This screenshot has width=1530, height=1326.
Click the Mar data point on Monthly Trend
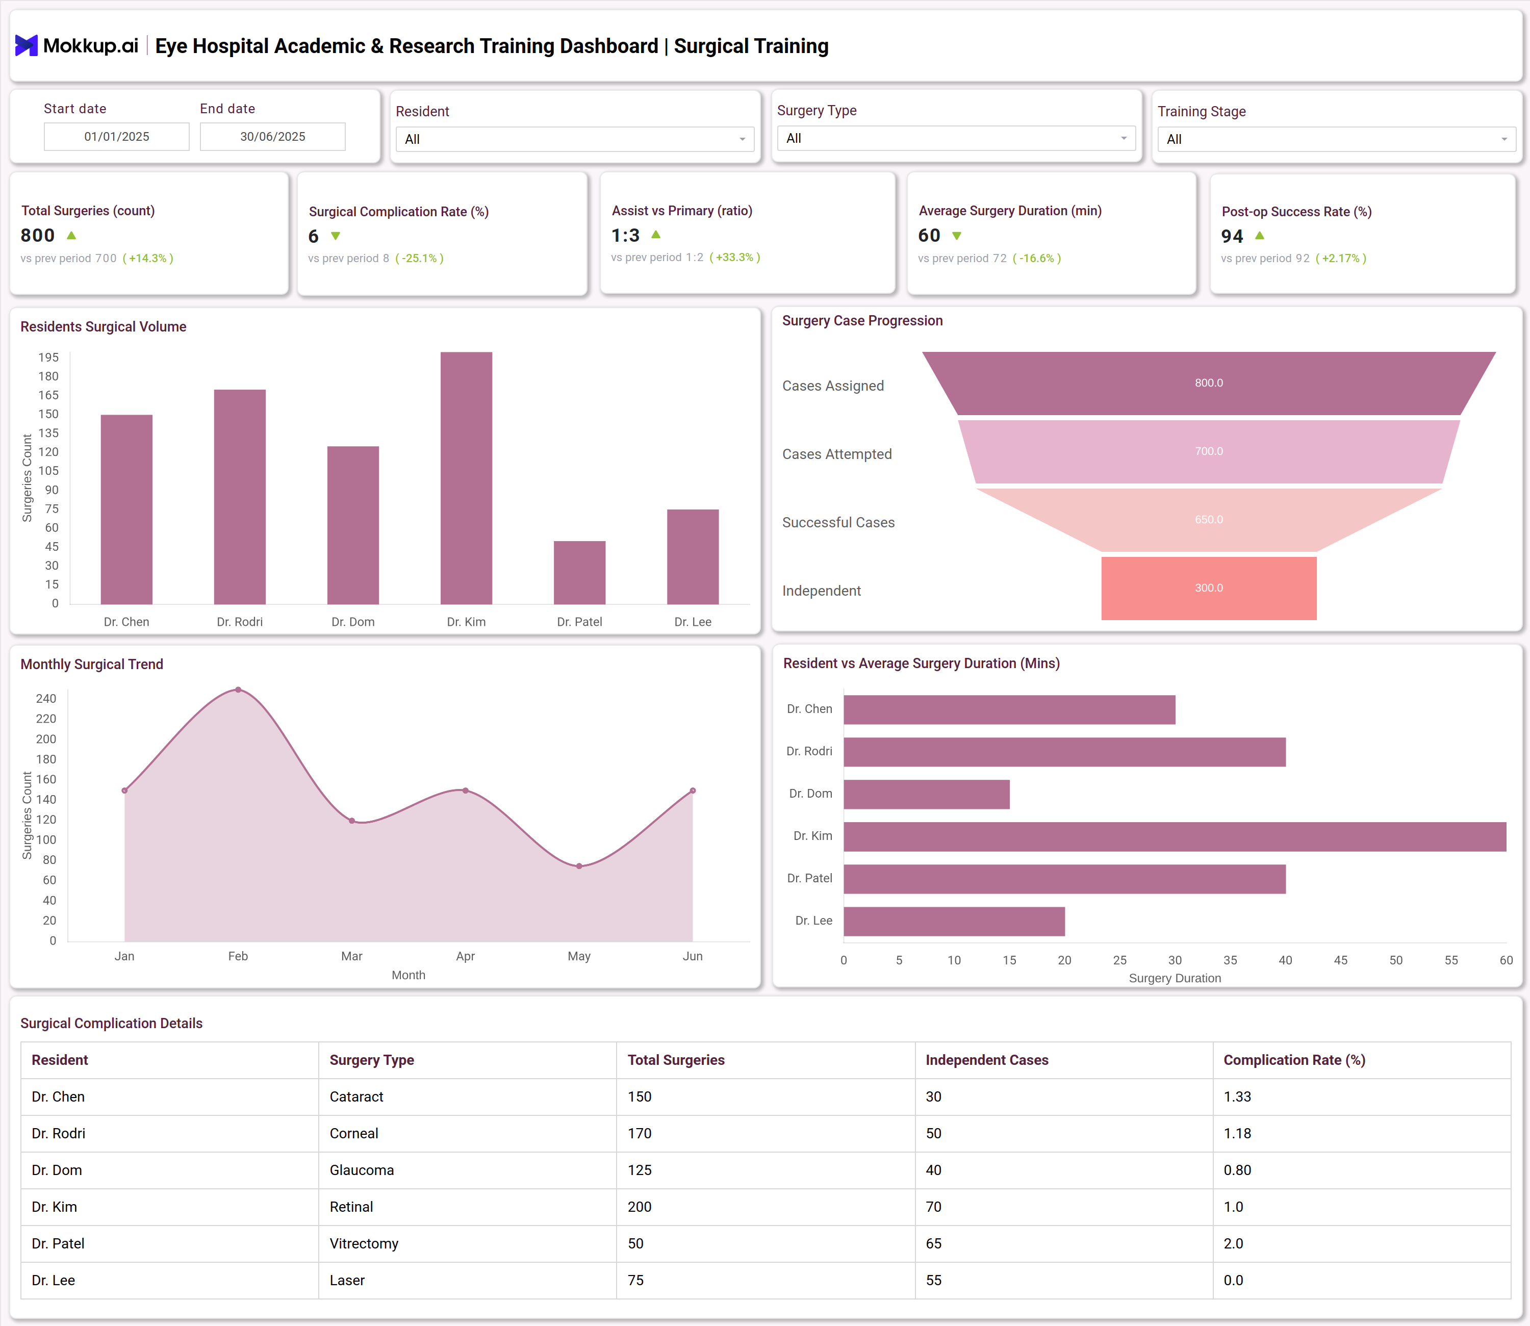point(351,821)
